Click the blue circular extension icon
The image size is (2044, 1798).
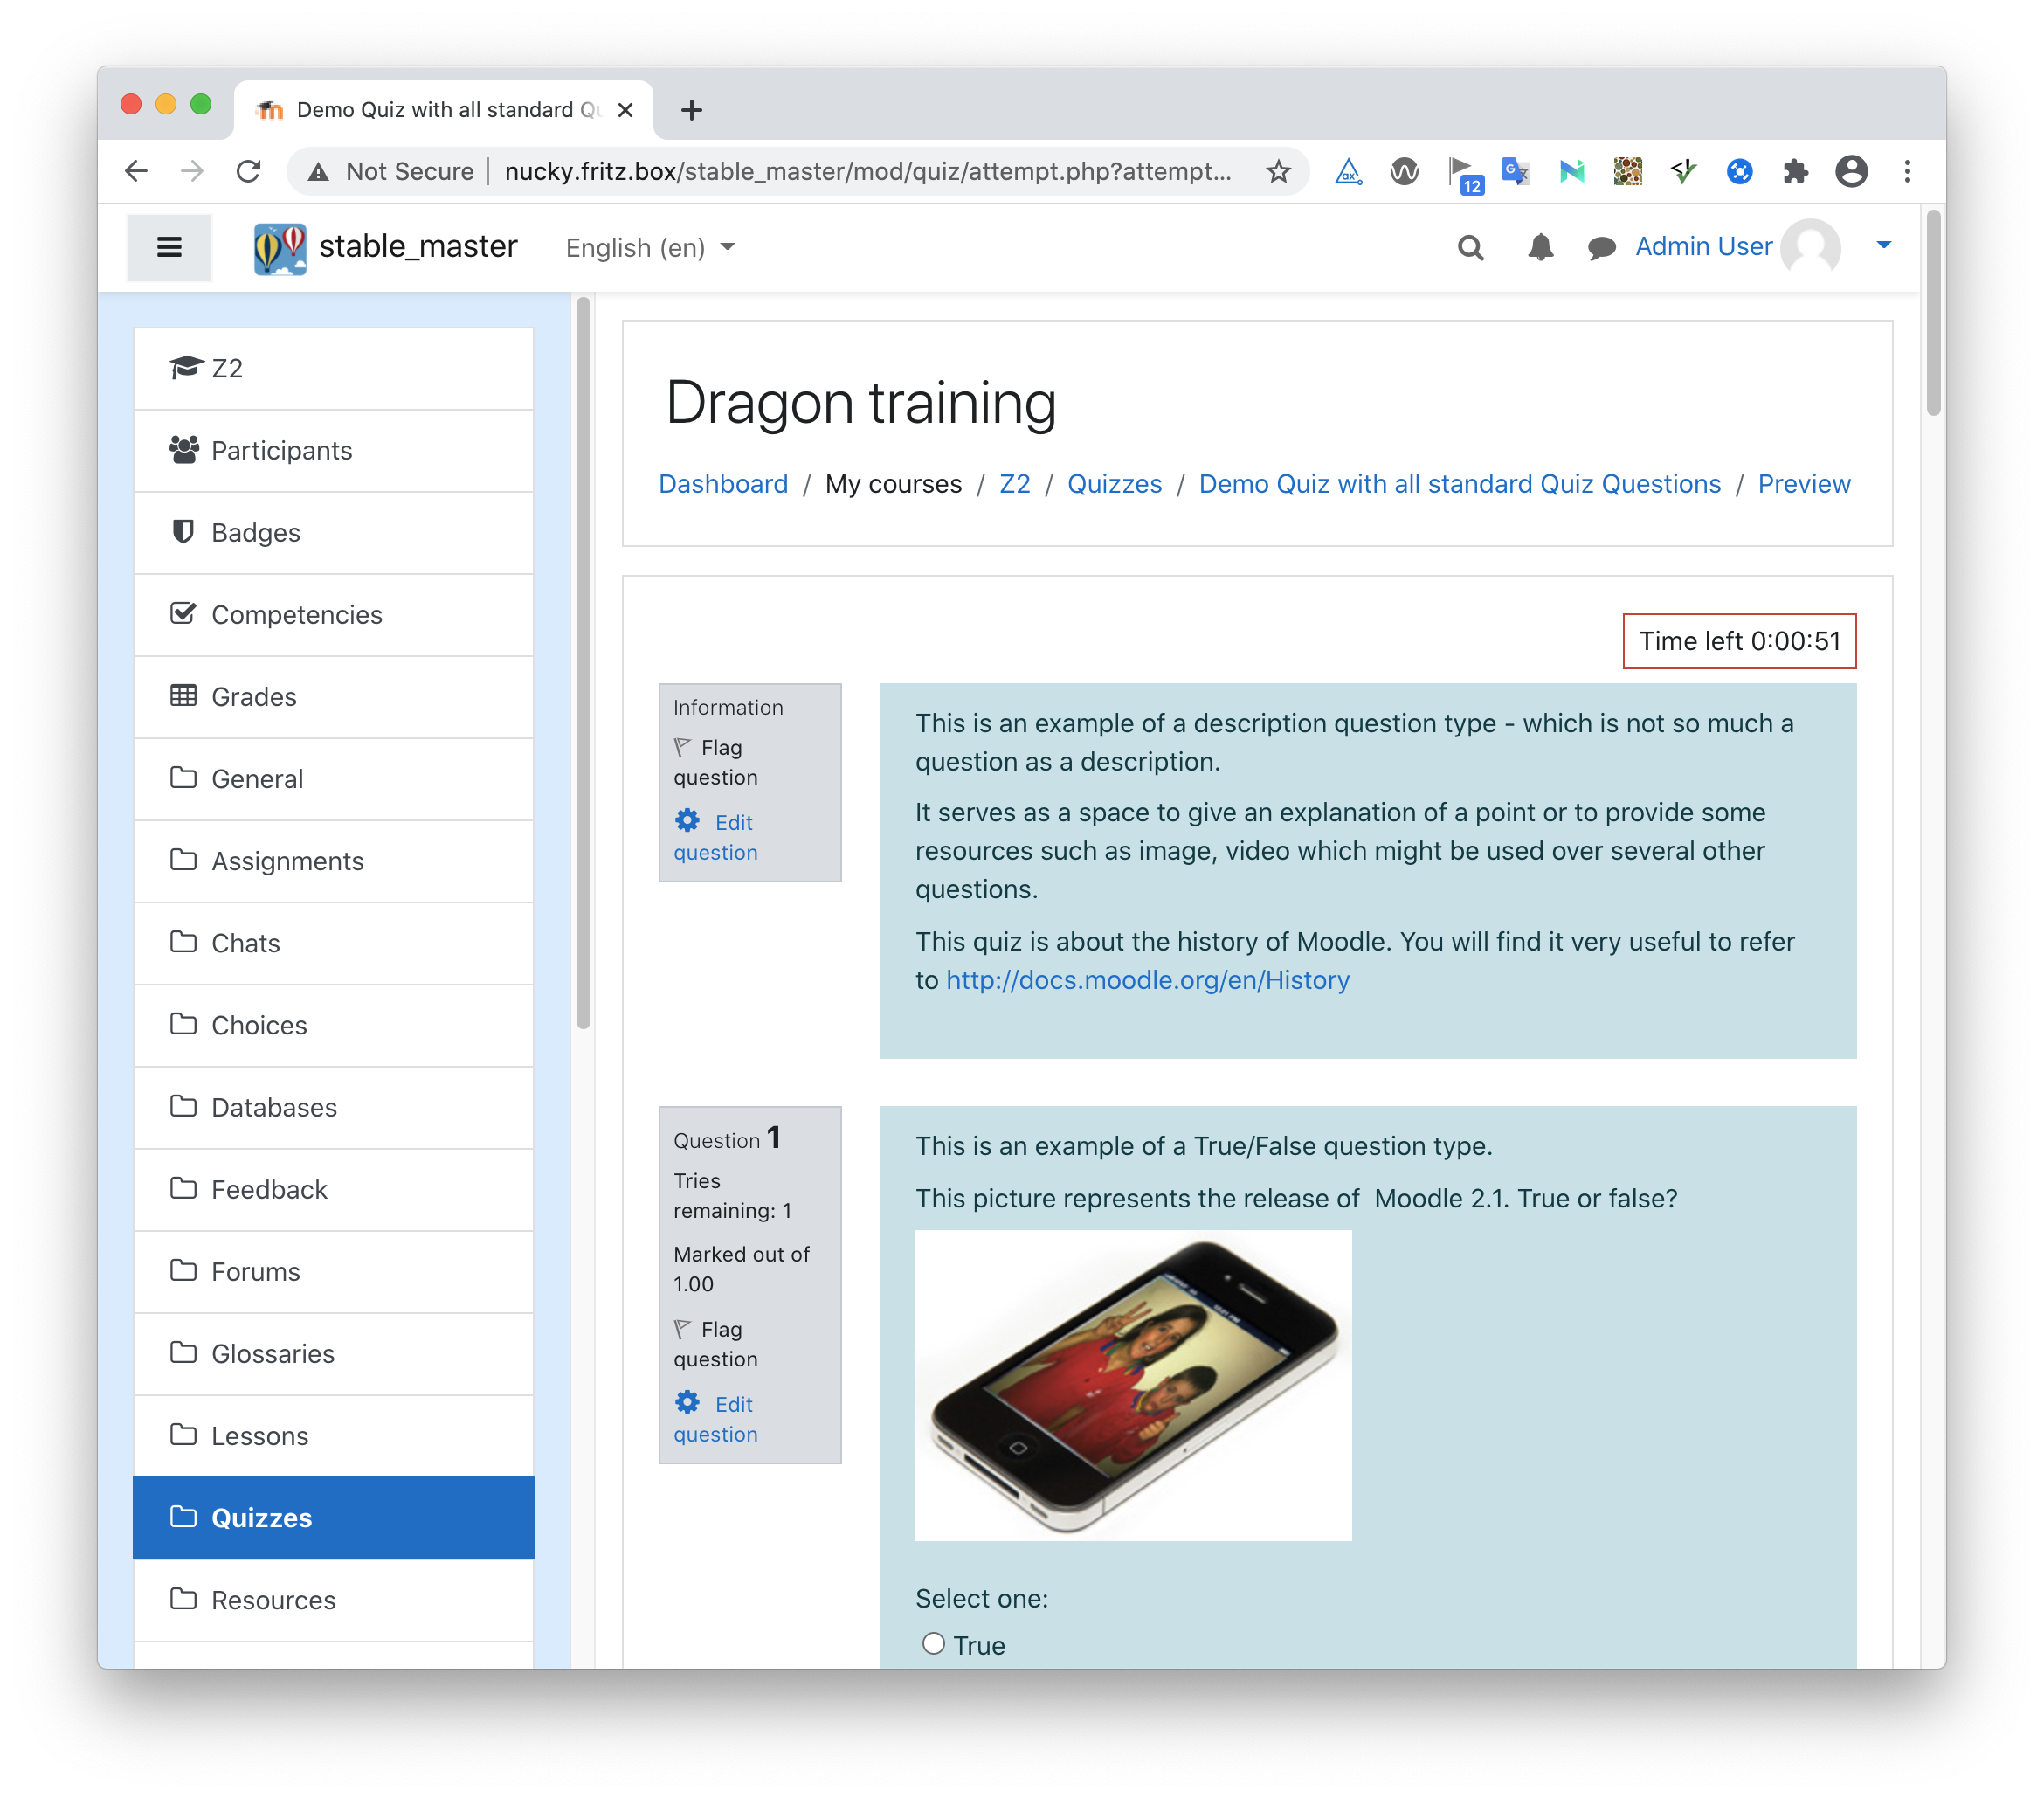[x=1739, y=171]
